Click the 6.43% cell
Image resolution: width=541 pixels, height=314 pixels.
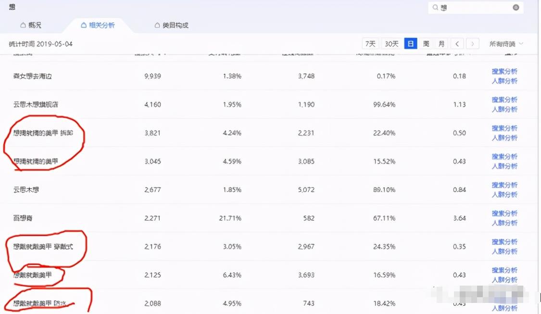pos(232,275)
